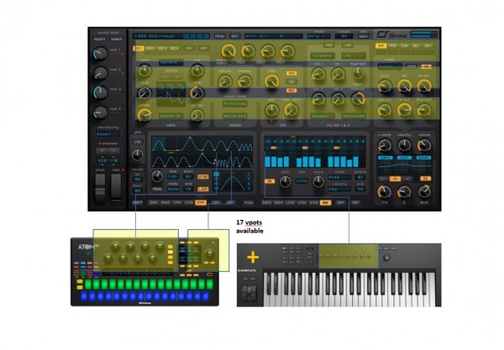This screenshot has width=504, height=350.
Task: Toggle the master EQ button
Action: tap(426, 179)
